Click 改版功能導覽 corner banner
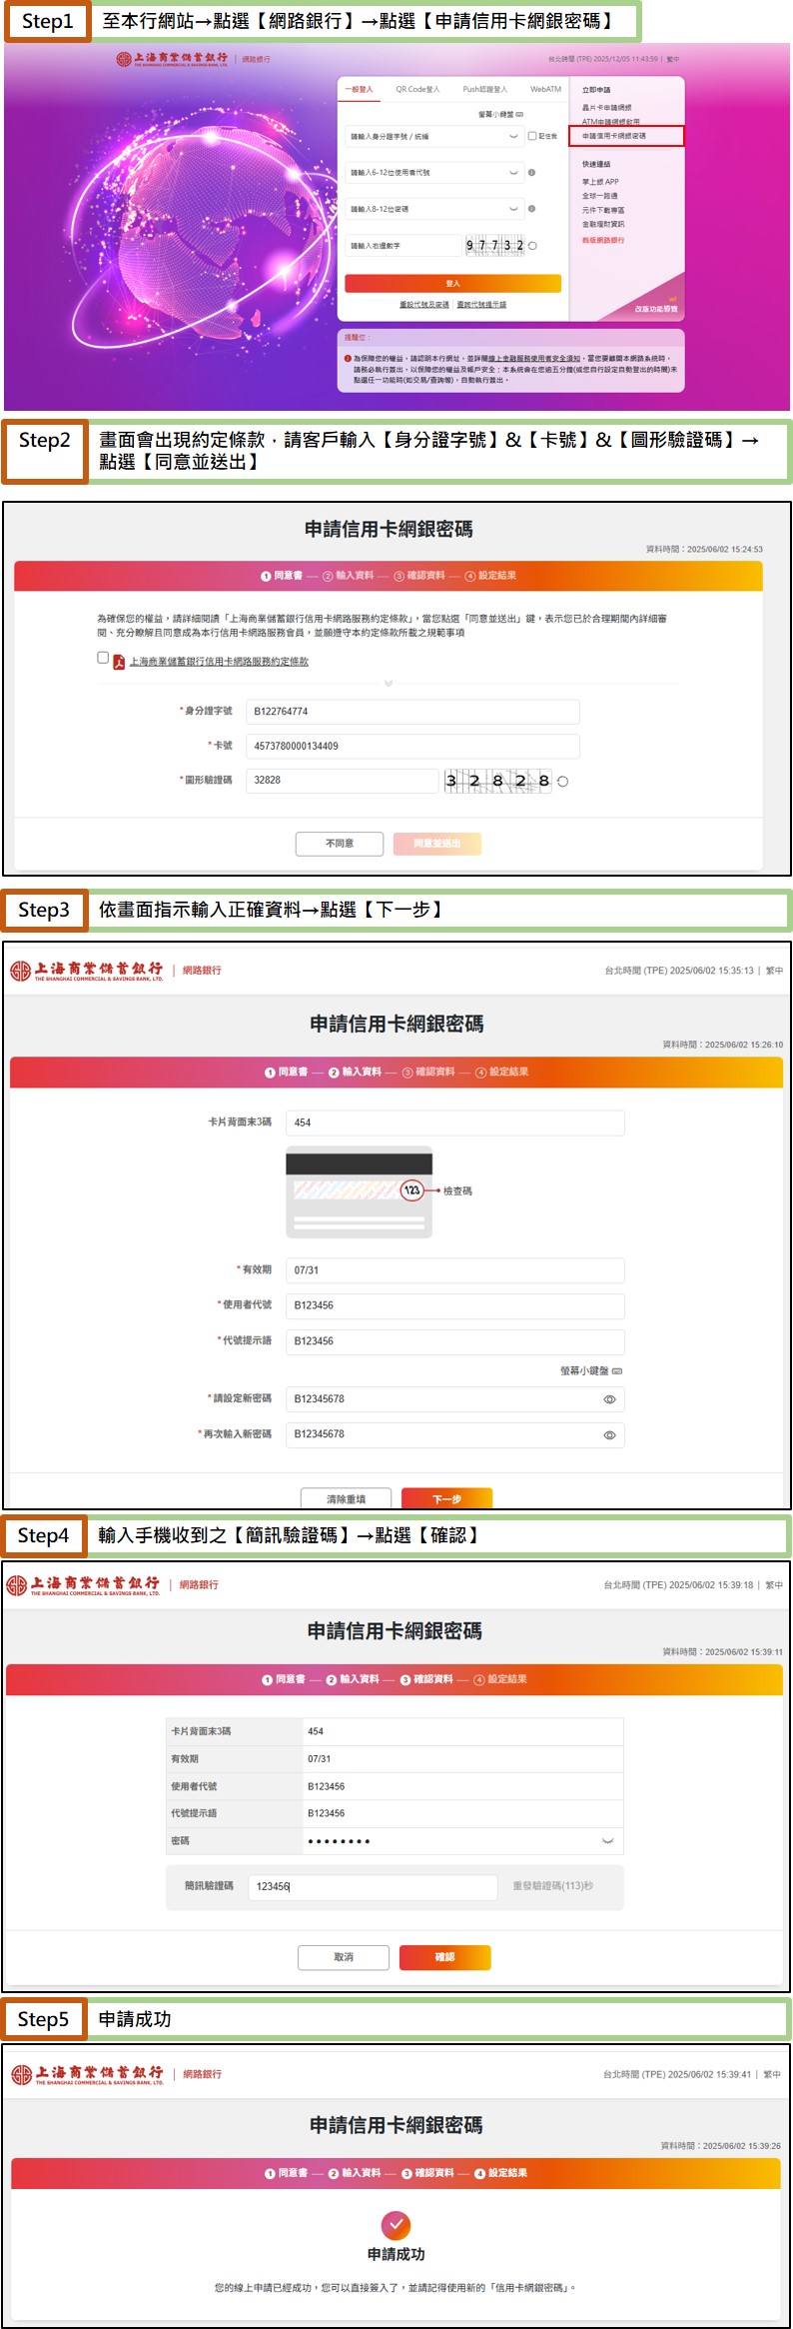Viewport: 793px width, 2329px height. pyautogui.click(x=656, y=308)
